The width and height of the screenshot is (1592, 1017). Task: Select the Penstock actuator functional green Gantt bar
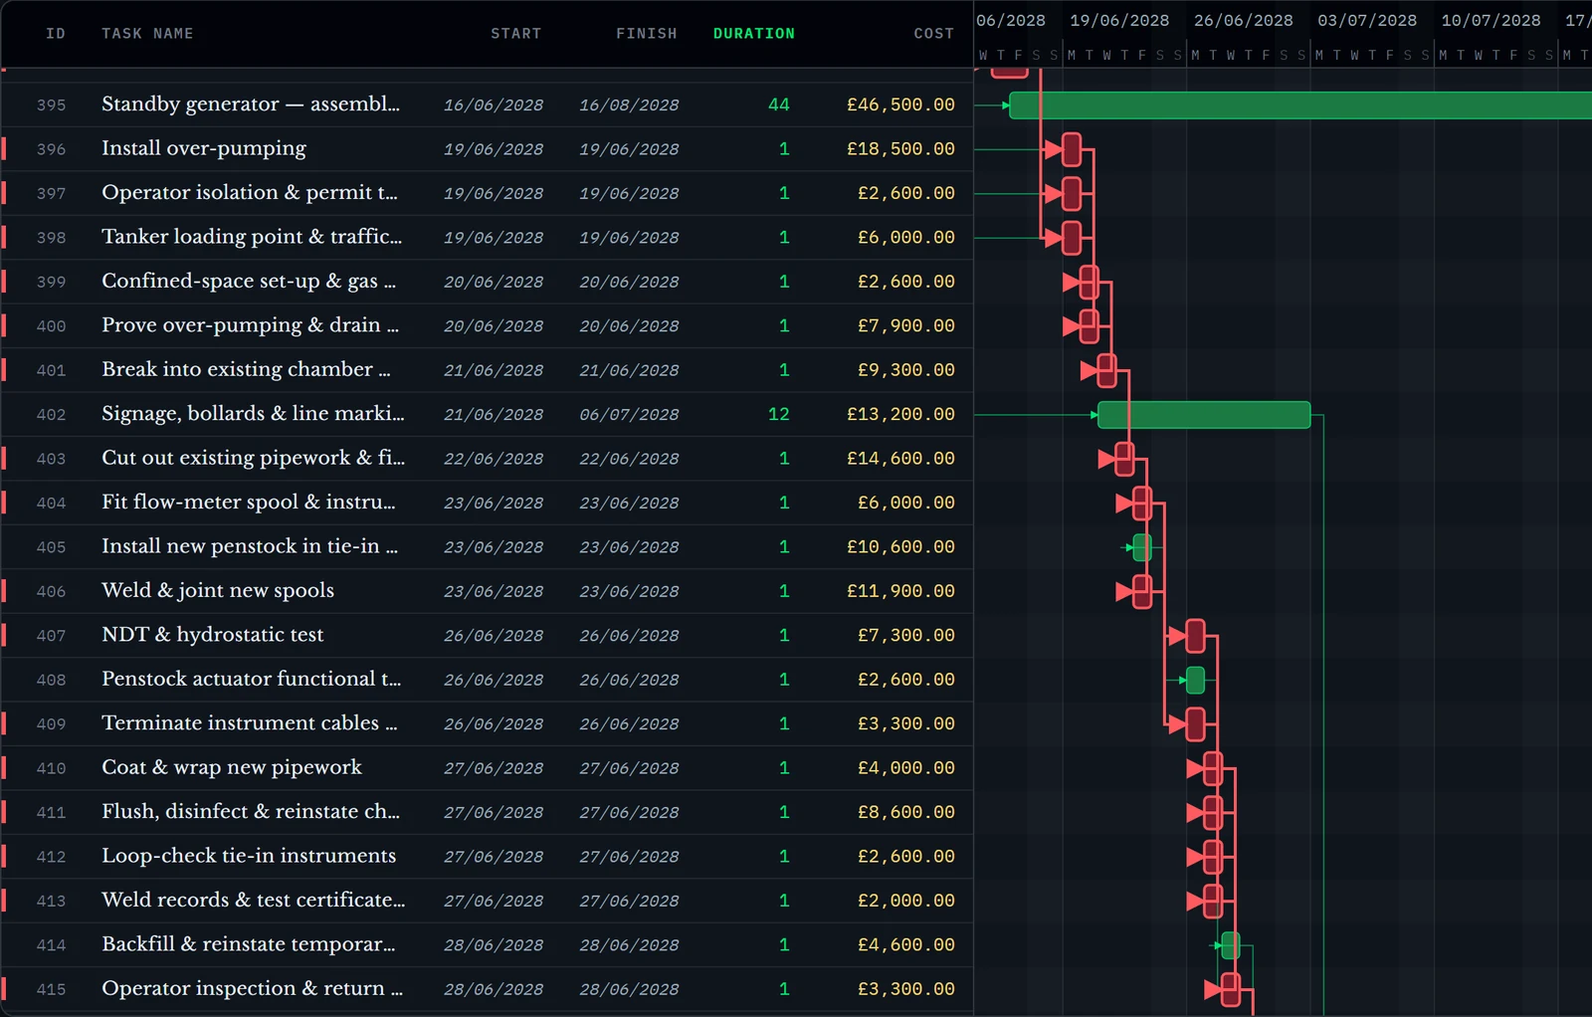[x=1196, y=681]
